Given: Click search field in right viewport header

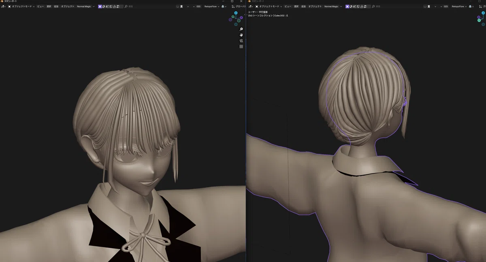Looking at the screenshot, I should tap(397, 6).
